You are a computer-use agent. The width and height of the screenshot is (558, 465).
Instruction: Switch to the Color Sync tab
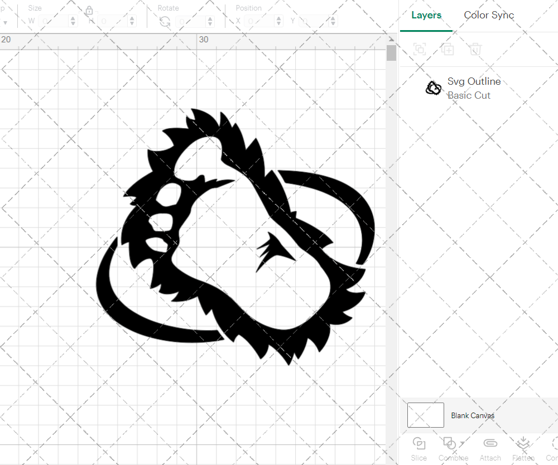pyautogui.click(x=489, y=15)
